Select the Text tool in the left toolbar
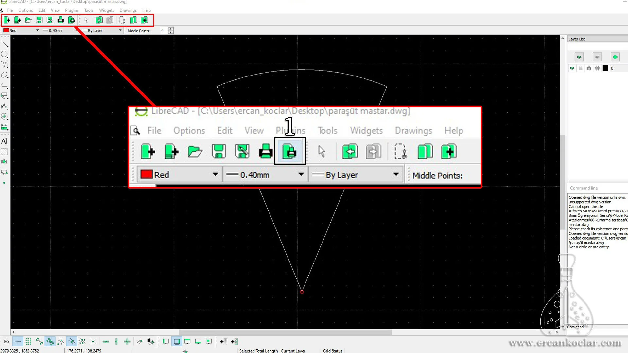Viewport: 628px width, 353px height. coord(4,141)
